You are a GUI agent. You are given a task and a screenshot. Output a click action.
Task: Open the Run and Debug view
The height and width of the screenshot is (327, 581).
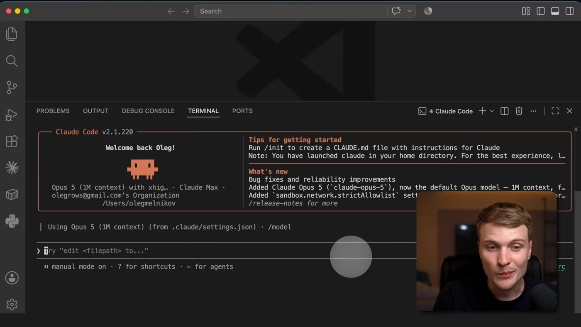click(x=12, y=115)
